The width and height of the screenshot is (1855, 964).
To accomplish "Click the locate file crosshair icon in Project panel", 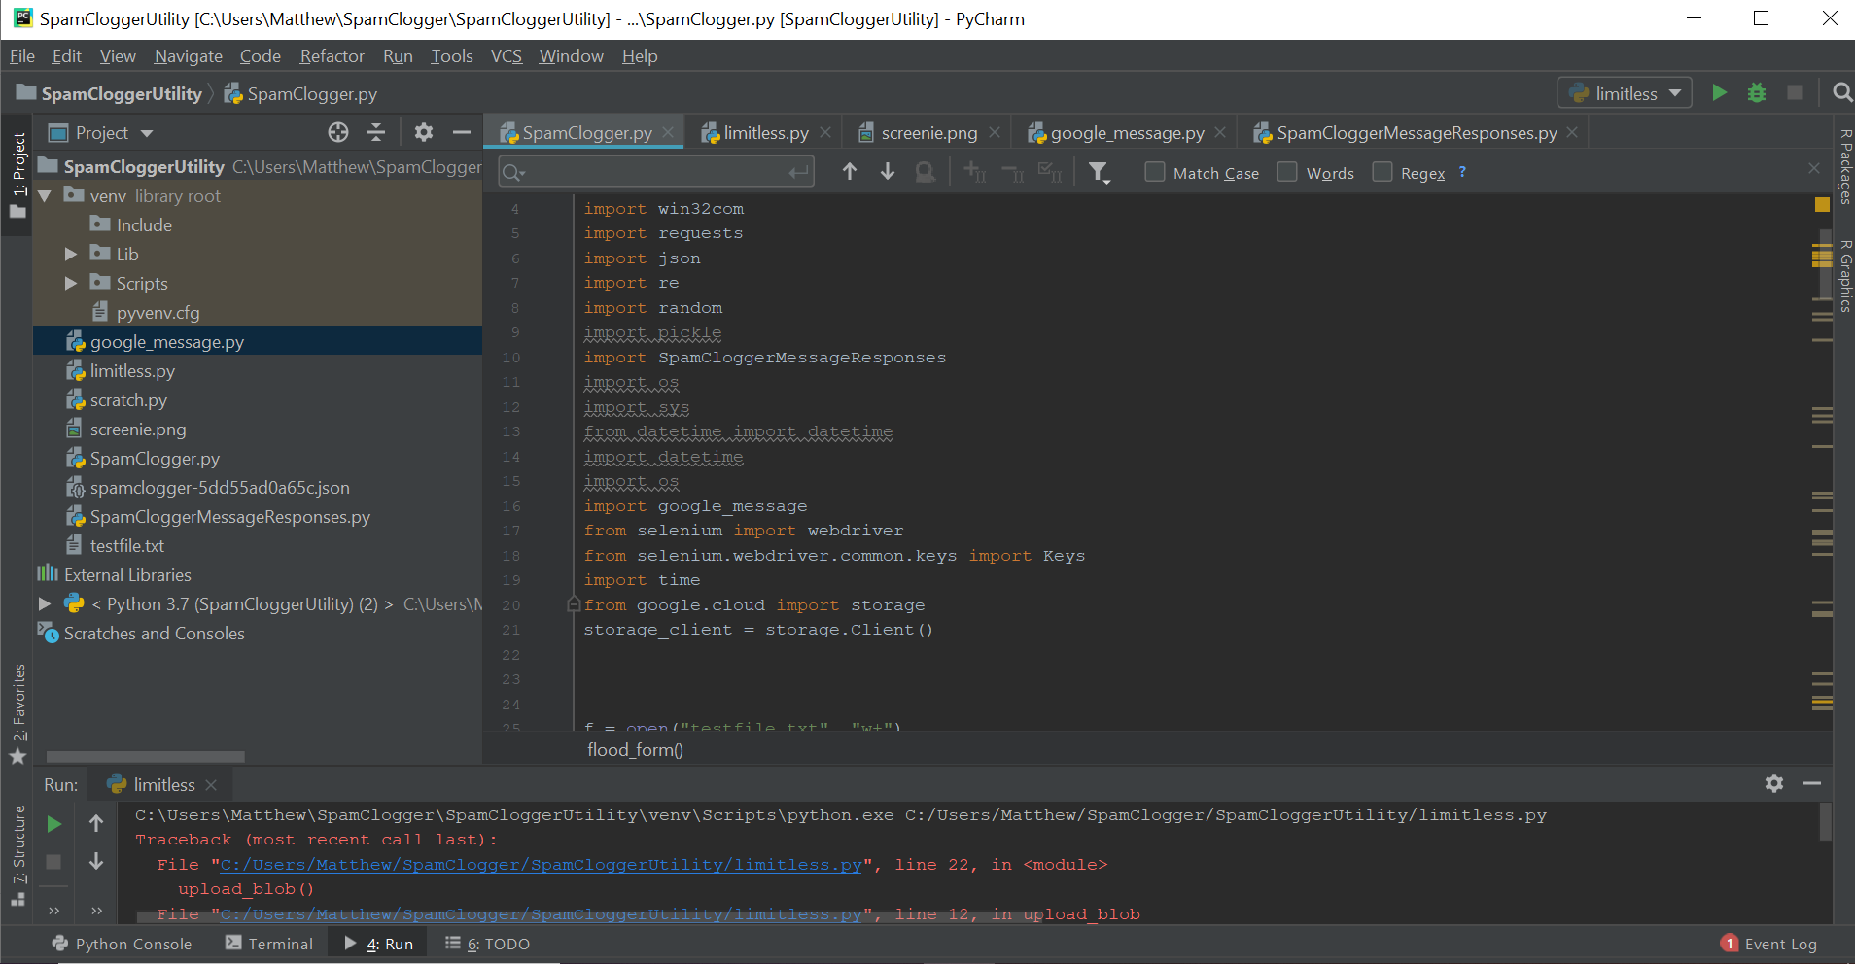I will [x=338, y=133].
